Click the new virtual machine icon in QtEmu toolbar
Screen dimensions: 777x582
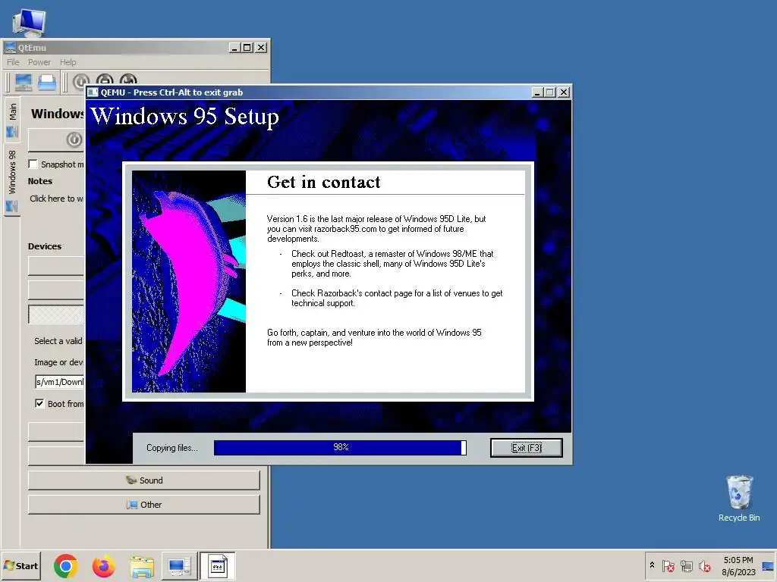[24, 82]
